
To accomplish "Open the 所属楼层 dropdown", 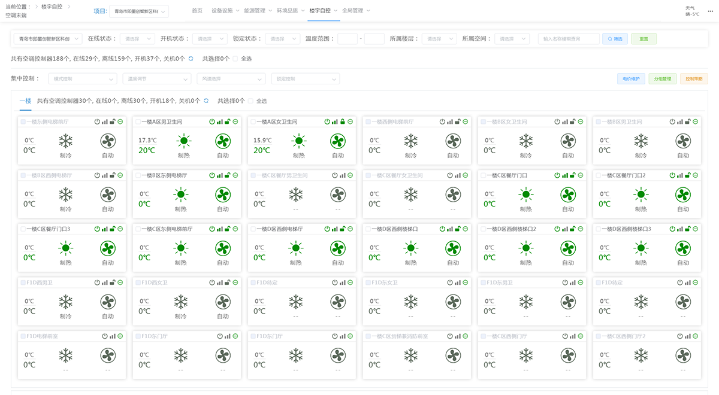I will click(439, 38).
